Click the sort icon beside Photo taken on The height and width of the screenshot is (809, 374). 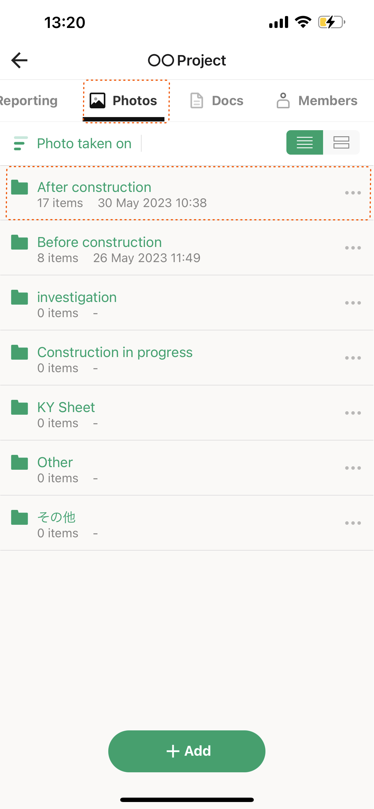(x=21, y=144)
